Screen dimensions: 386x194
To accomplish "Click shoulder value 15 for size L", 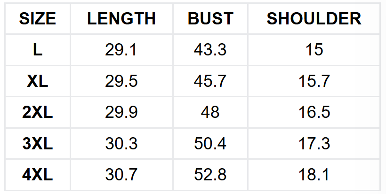I will coord(314,50).
